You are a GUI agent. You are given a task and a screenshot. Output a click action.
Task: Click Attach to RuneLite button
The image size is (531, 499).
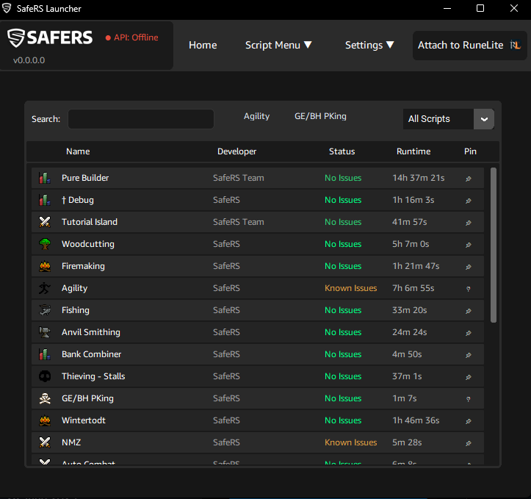click(469, 46)
